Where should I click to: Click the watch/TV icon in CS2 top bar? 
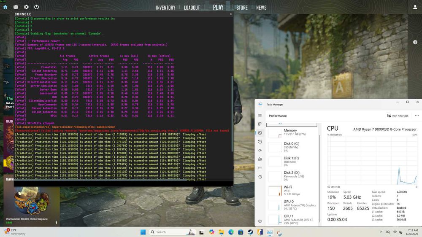(16, 7)
